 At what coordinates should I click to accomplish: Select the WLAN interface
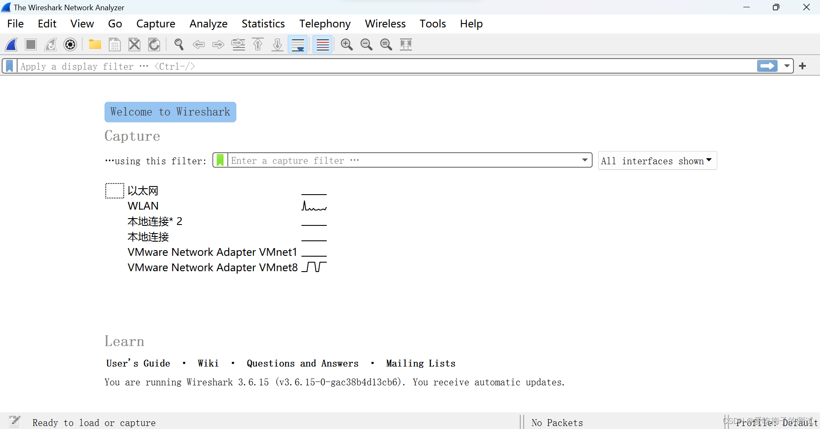[143, 206]
